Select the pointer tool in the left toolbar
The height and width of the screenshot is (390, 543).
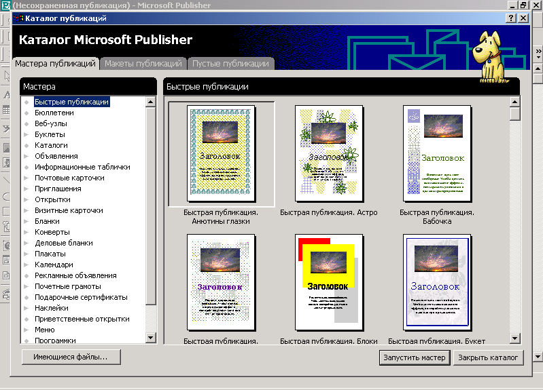pos(5,76)
